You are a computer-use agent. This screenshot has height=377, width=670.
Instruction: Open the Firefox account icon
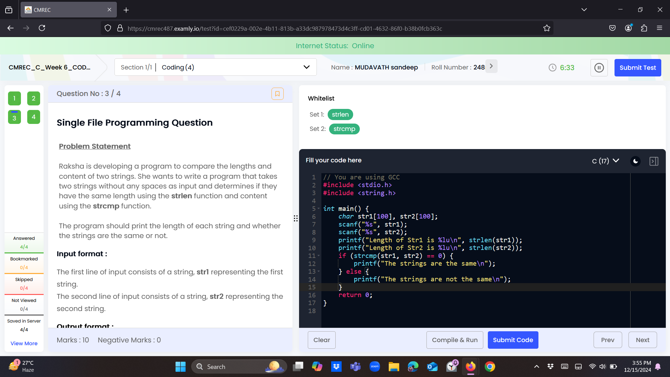pos(628,28)
